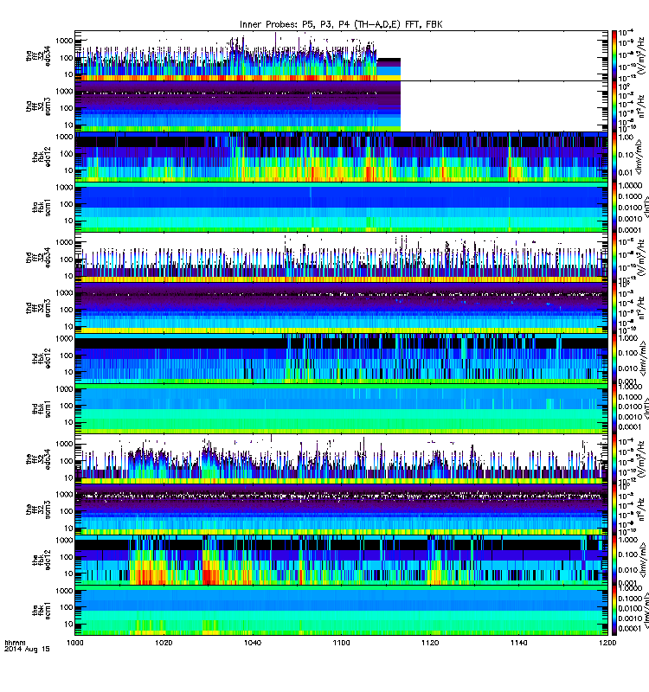The width and height of the screenshot is (649, 692).
Task: Click the "thd fff 32 edc34" axis label
Action: point(38,258)
